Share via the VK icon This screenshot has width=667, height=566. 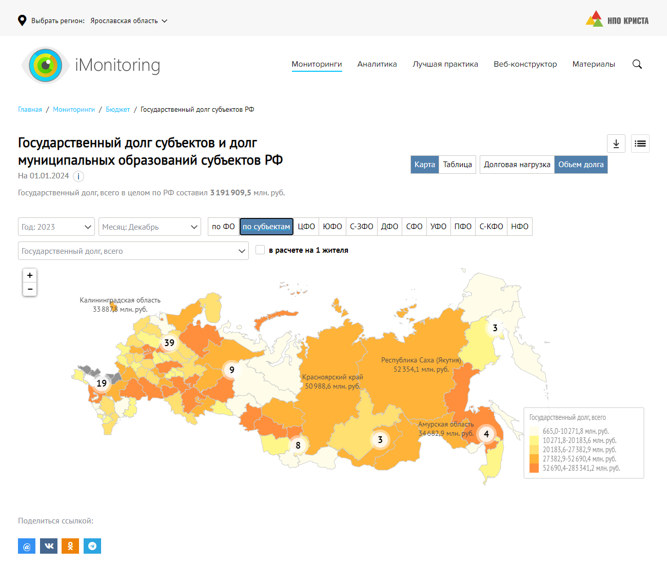(49, 546)
